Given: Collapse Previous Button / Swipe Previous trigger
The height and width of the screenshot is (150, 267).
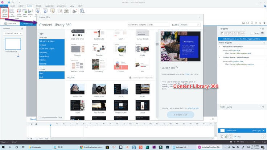Looking at the screenshot, I should (219, 58).
